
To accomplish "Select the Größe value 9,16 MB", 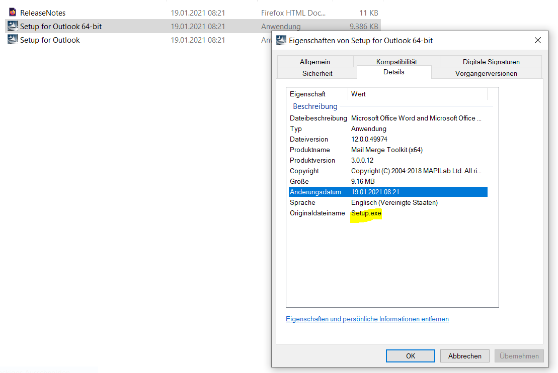I will (363, 181).
